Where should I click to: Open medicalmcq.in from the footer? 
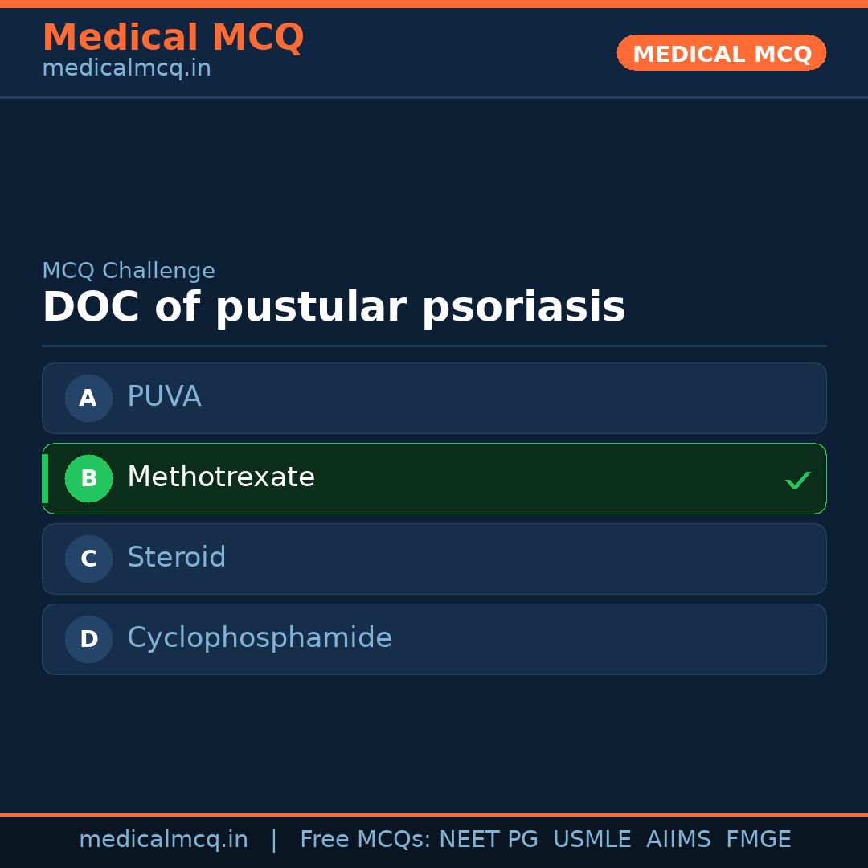[164, 839]
